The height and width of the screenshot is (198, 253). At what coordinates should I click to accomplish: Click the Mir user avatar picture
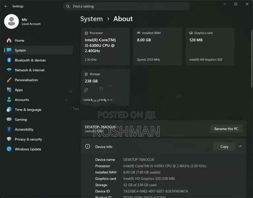[x=12, y=21]
